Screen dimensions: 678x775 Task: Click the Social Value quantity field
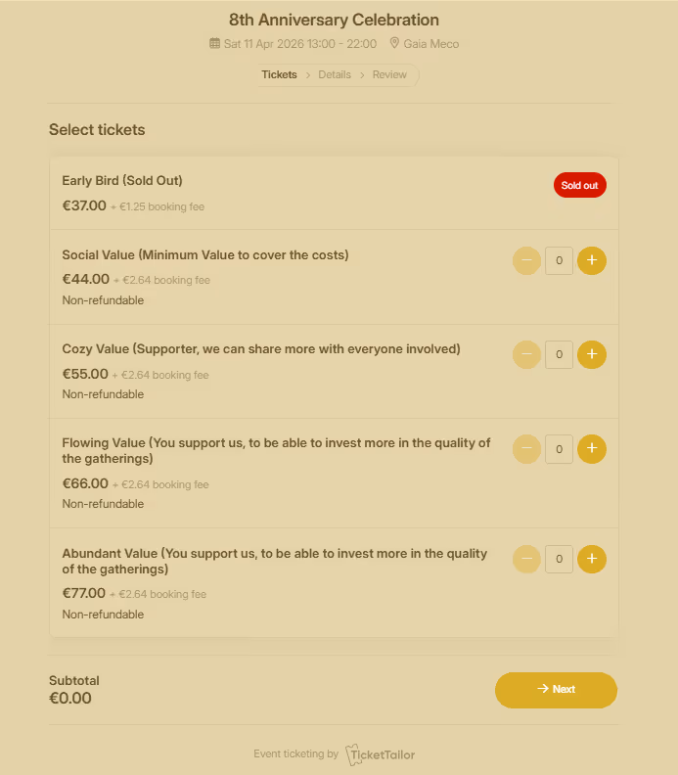click(559, 260)
